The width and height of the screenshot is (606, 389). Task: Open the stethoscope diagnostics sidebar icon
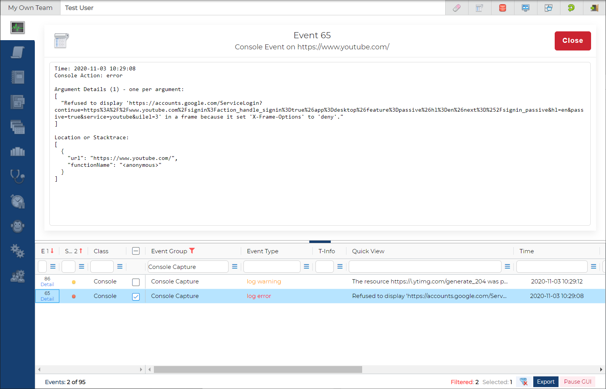(x=18, y=176)
